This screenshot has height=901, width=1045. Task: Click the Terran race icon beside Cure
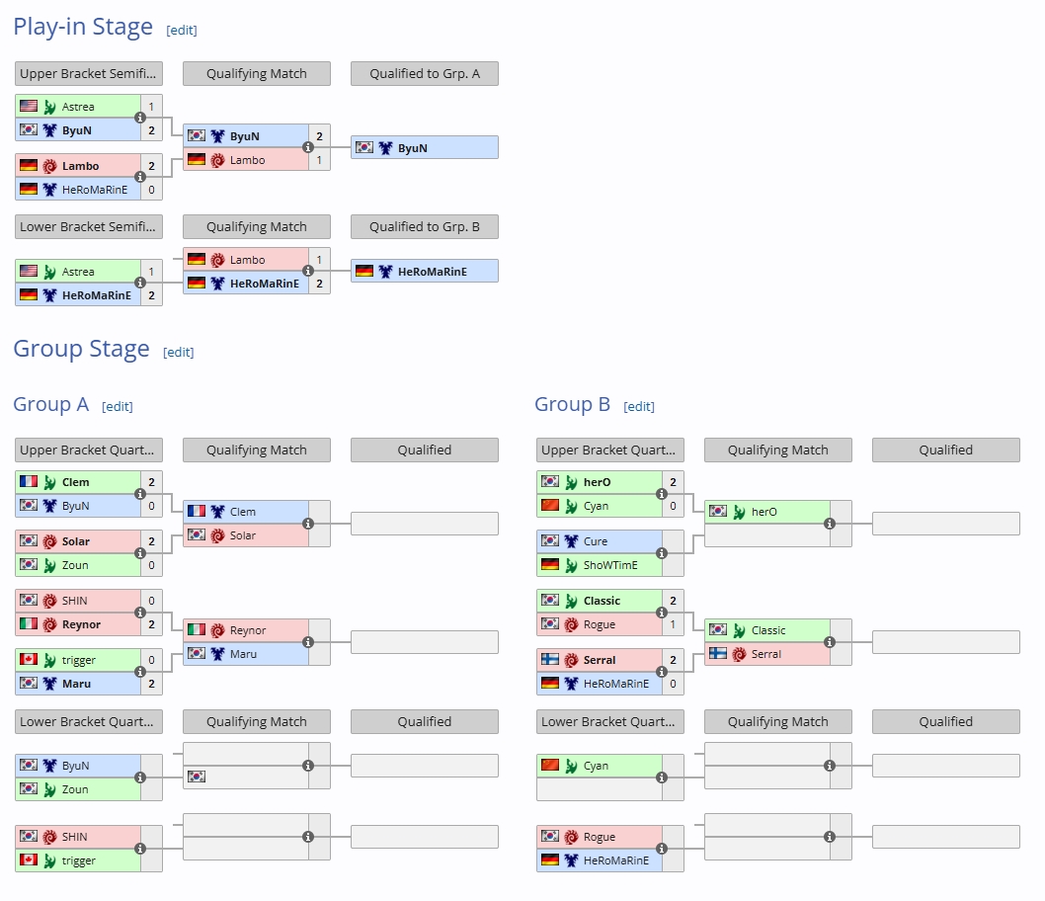pyautogui.click(x=571, y=541)
